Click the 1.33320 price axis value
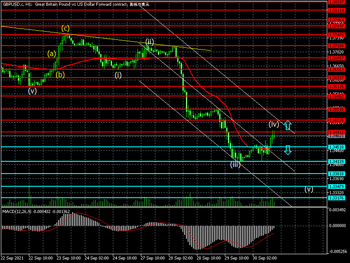 [x=337, y=192]
